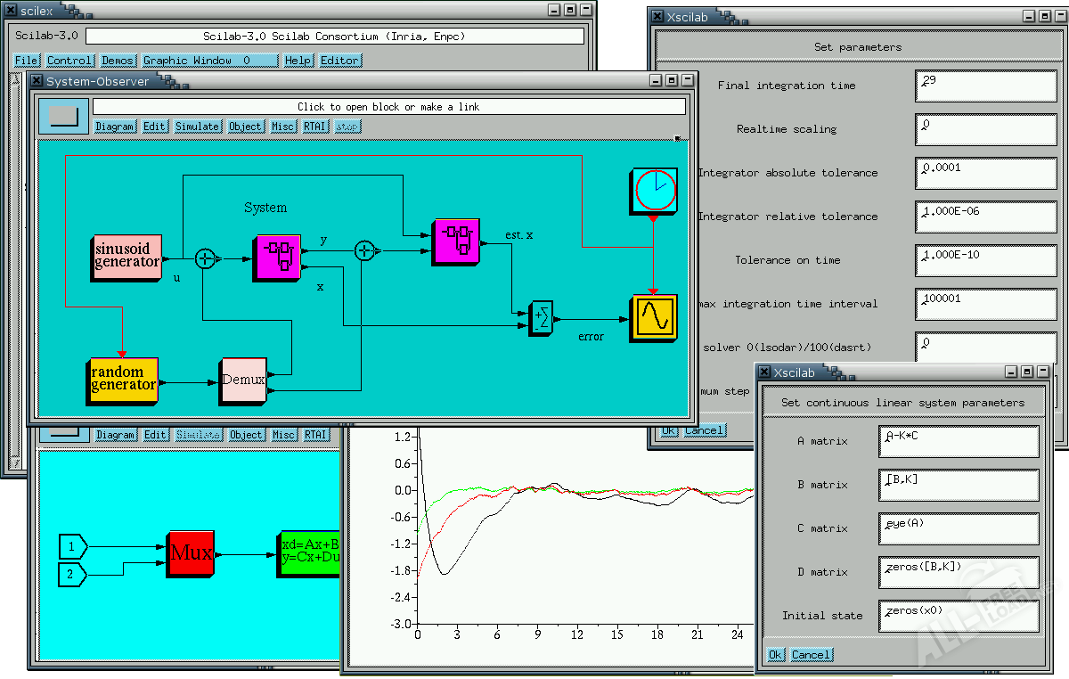The height and width of the screenshot is (679, 1069).
Task: Open the Demux block
Action: [243, 380]
